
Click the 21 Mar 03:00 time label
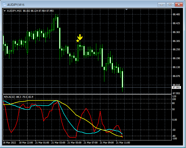(58, 143)
